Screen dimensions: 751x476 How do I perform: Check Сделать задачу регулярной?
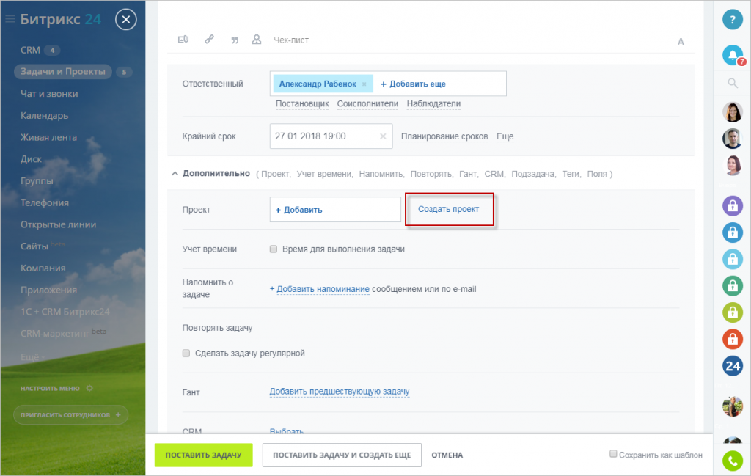coord(186,353)
